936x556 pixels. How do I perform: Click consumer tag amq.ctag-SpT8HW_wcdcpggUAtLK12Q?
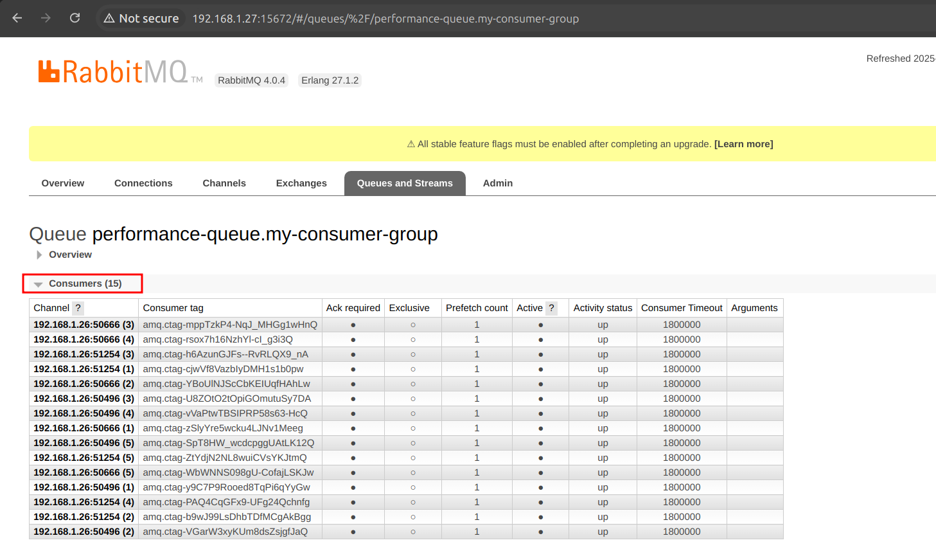229,443
